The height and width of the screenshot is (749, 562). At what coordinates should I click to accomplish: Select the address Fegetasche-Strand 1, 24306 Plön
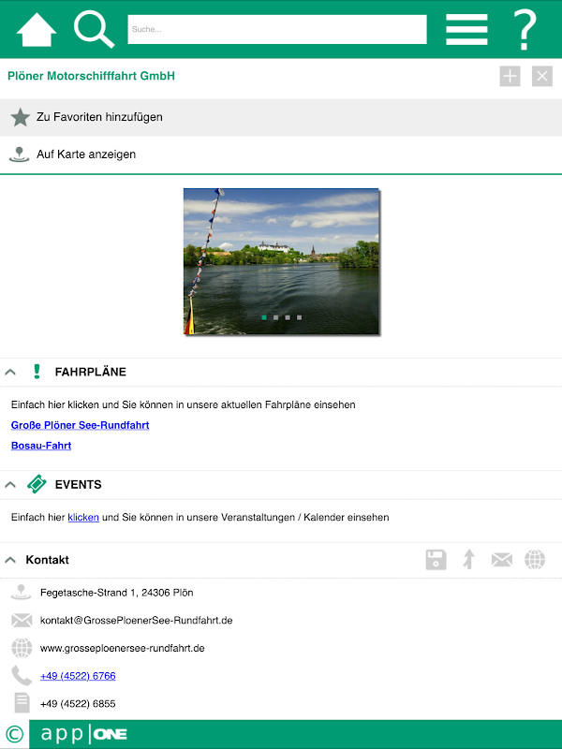click(116, 593)
